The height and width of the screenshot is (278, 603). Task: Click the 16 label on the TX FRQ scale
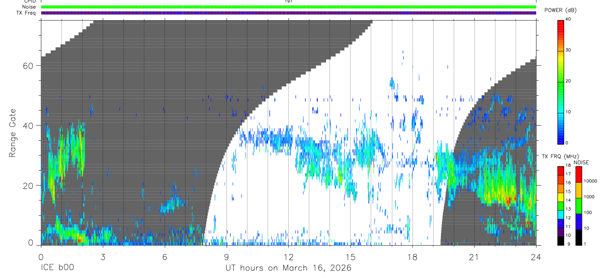(x=568, y=183)
